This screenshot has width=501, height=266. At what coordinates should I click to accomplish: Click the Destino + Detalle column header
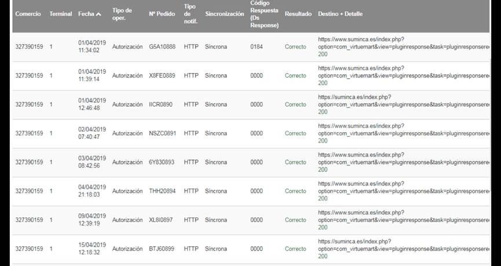pos(341,14)
